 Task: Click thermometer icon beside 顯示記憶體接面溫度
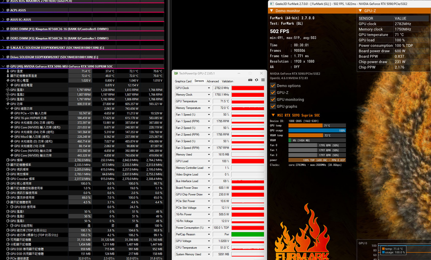click(8, 76)
